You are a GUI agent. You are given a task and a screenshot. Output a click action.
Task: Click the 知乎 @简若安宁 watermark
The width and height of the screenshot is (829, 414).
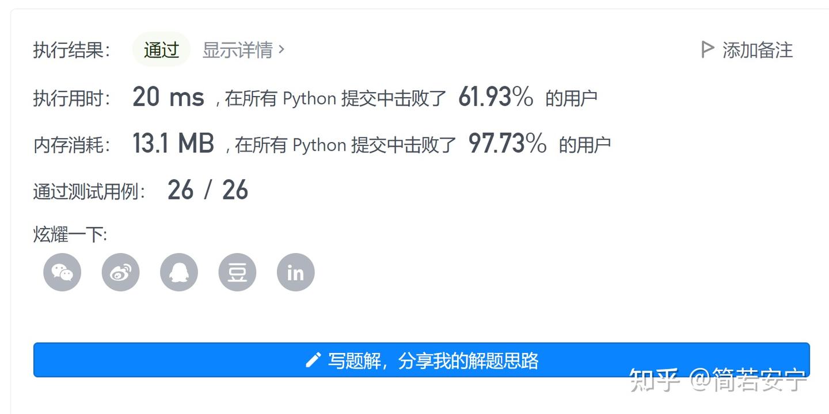coord(718,380)
